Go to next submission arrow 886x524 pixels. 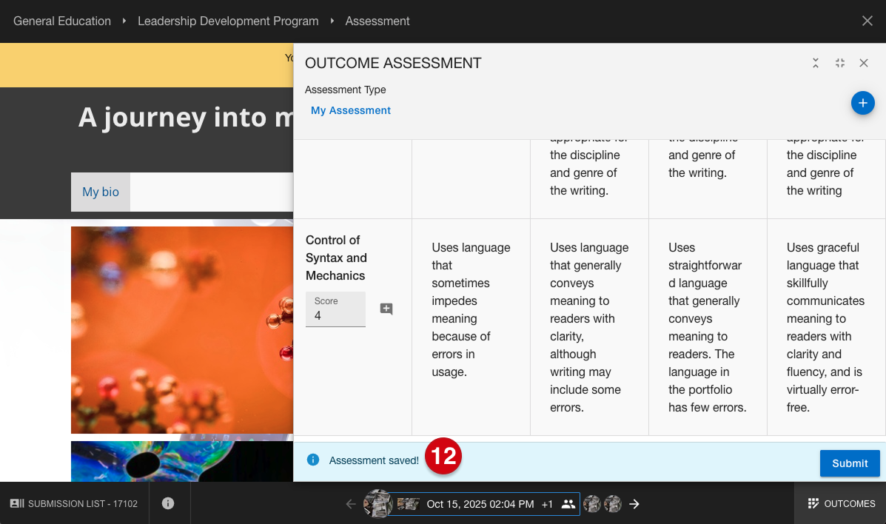tap(634, 504)
